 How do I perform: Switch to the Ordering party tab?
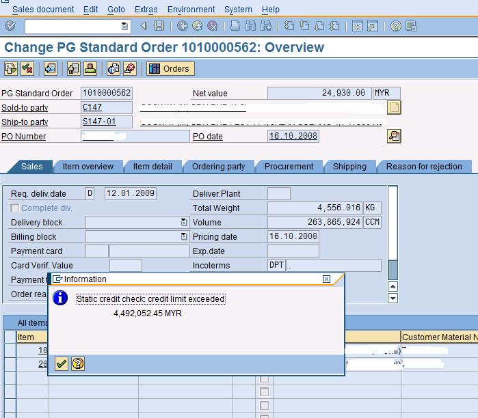coord(219,167)
